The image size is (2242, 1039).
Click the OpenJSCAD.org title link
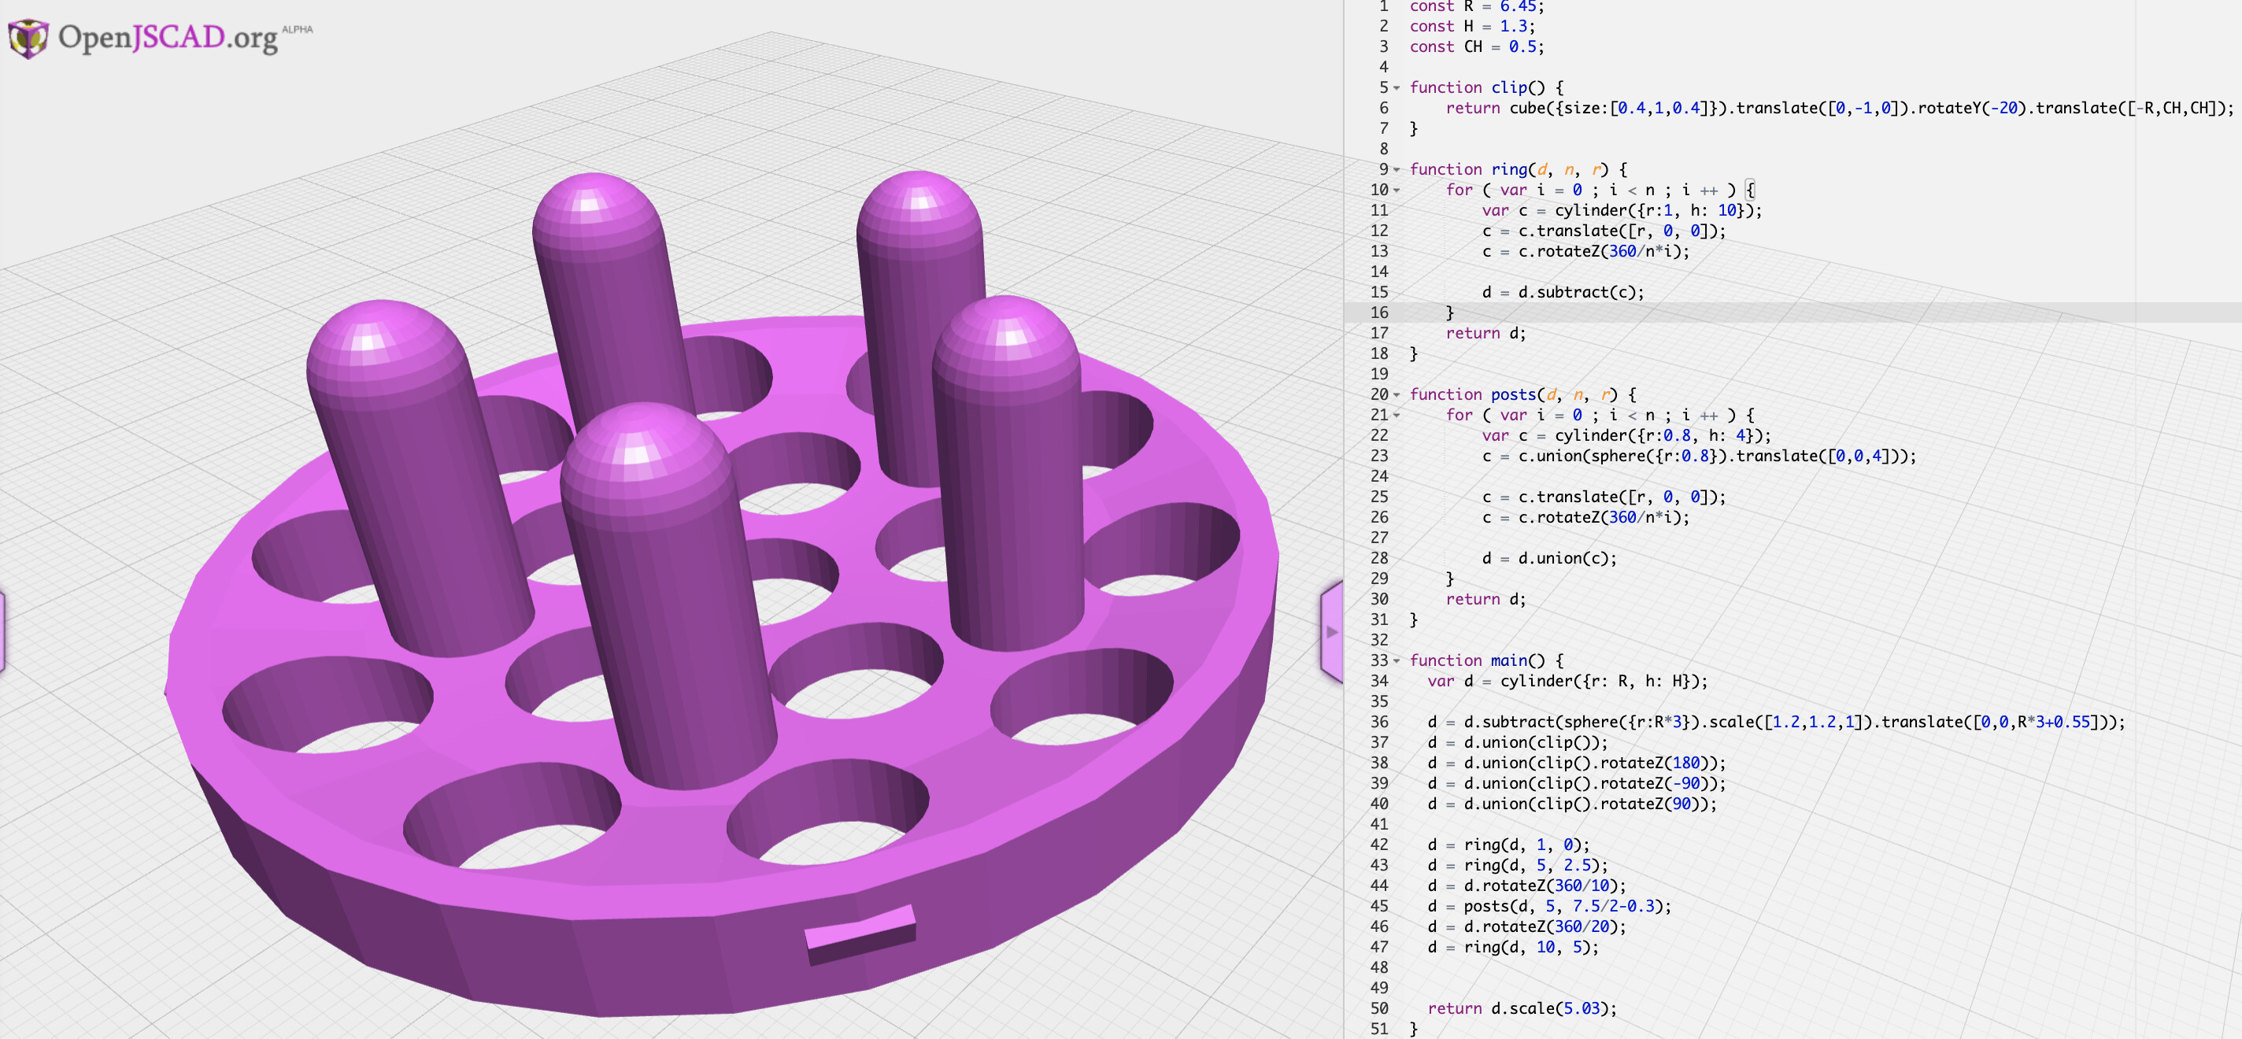[168, 38]
